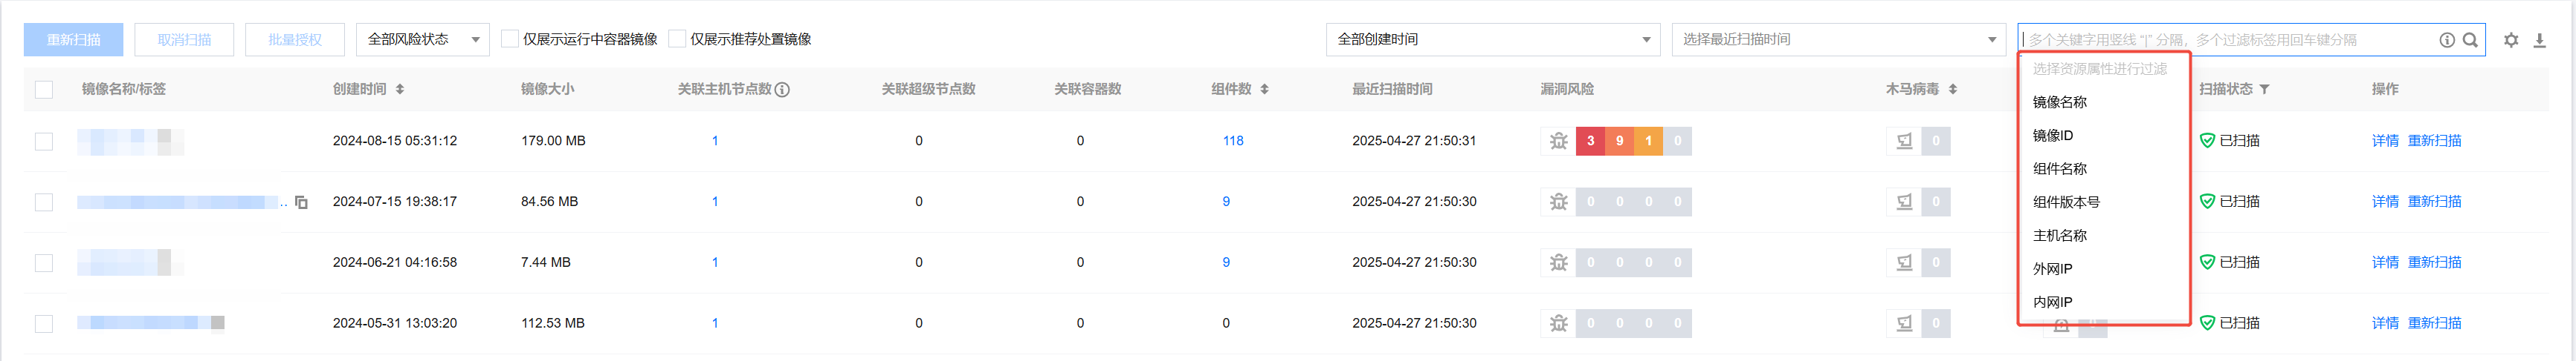Open 详情 link for the first image row
This screenshot has height=361, width=2576.
pos(2384,141)
